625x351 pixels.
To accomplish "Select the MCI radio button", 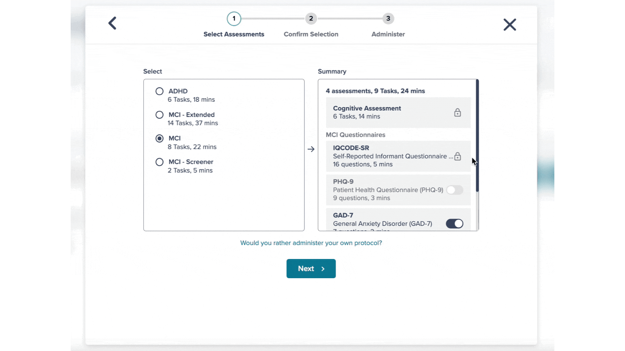I will point(159,138).
